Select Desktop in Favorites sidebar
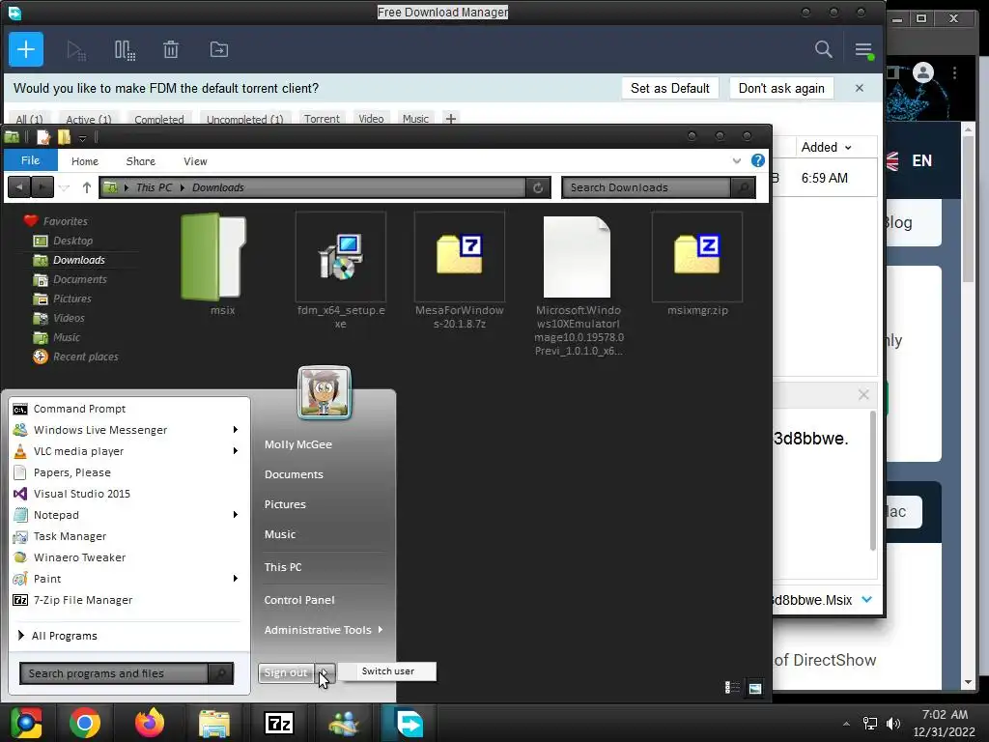This screenshot has width=989, height=742. coord(71,241)
